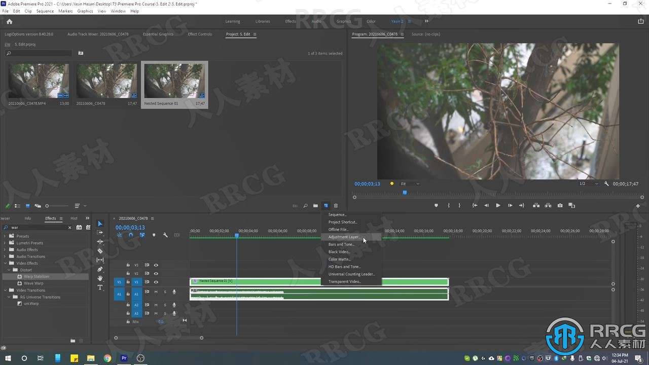This screenshot has width=649, height=365.
Task: Select the Ripple Edit tool
Action: coord(100,242)
